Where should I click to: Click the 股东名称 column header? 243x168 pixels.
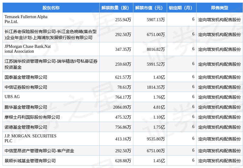click(51, 8)
